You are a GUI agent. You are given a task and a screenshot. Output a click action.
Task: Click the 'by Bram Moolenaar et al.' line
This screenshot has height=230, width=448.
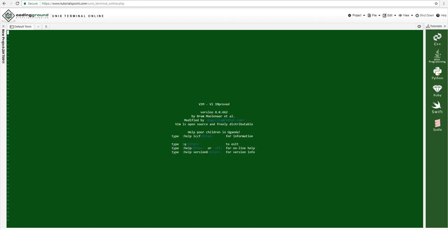(x=213, y=116)
